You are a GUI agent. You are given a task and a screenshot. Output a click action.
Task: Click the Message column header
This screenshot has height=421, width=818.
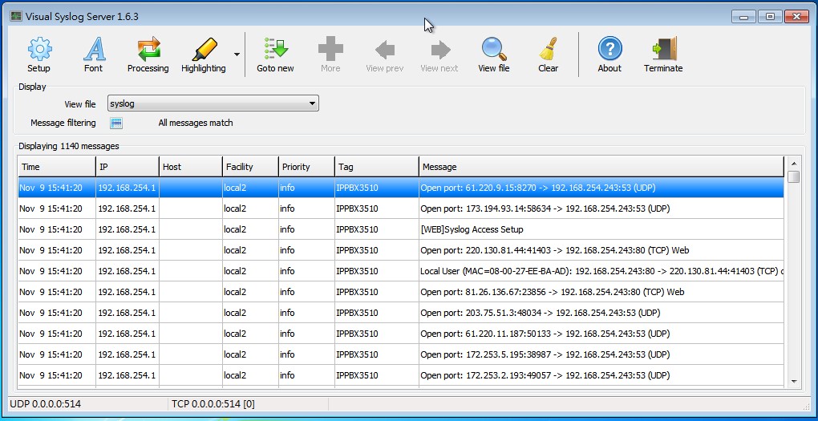tap(600, 167)
